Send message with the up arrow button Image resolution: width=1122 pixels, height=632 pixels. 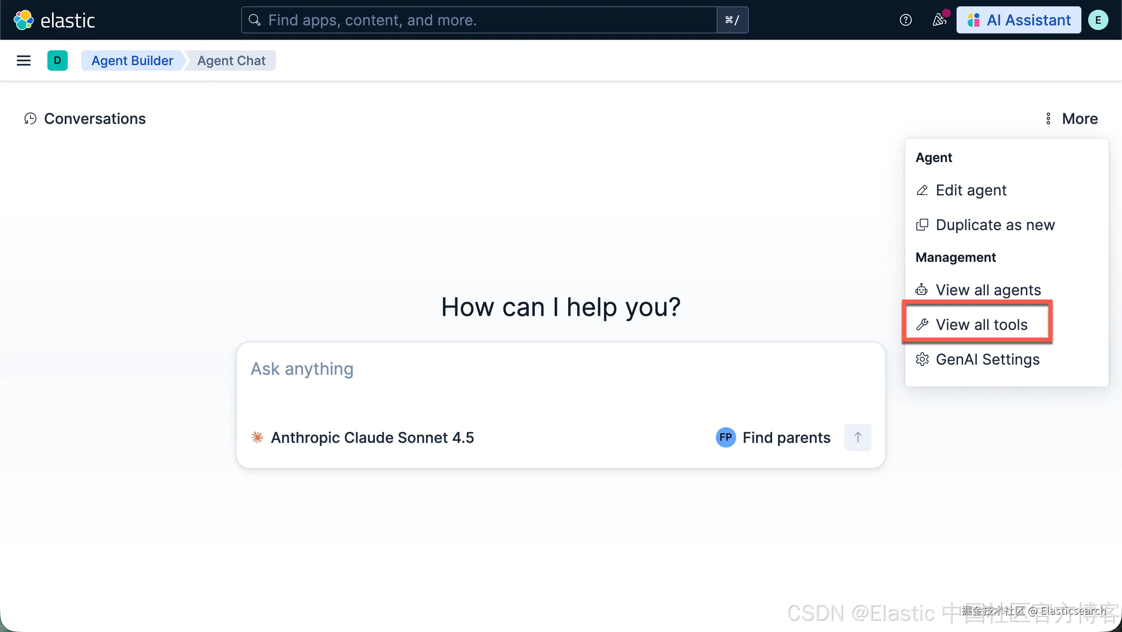tap(858, 437)
